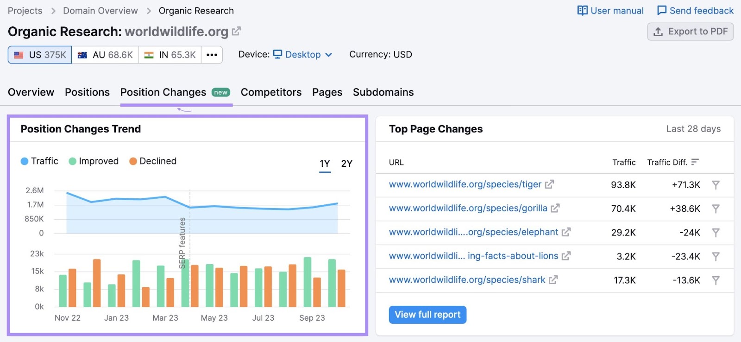Click the Desktop monitor icon
Viewport: 741px width, 342px height.
click(277, 54)
